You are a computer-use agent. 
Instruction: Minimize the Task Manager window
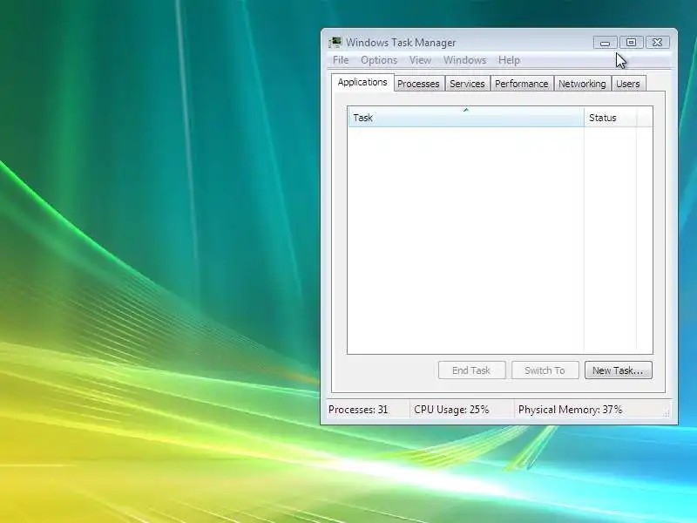tap(605, 43)
